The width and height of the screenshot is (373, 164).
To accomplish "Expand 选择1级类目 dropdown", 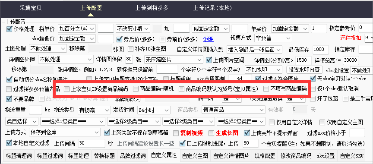I will [x=73, y=122].
